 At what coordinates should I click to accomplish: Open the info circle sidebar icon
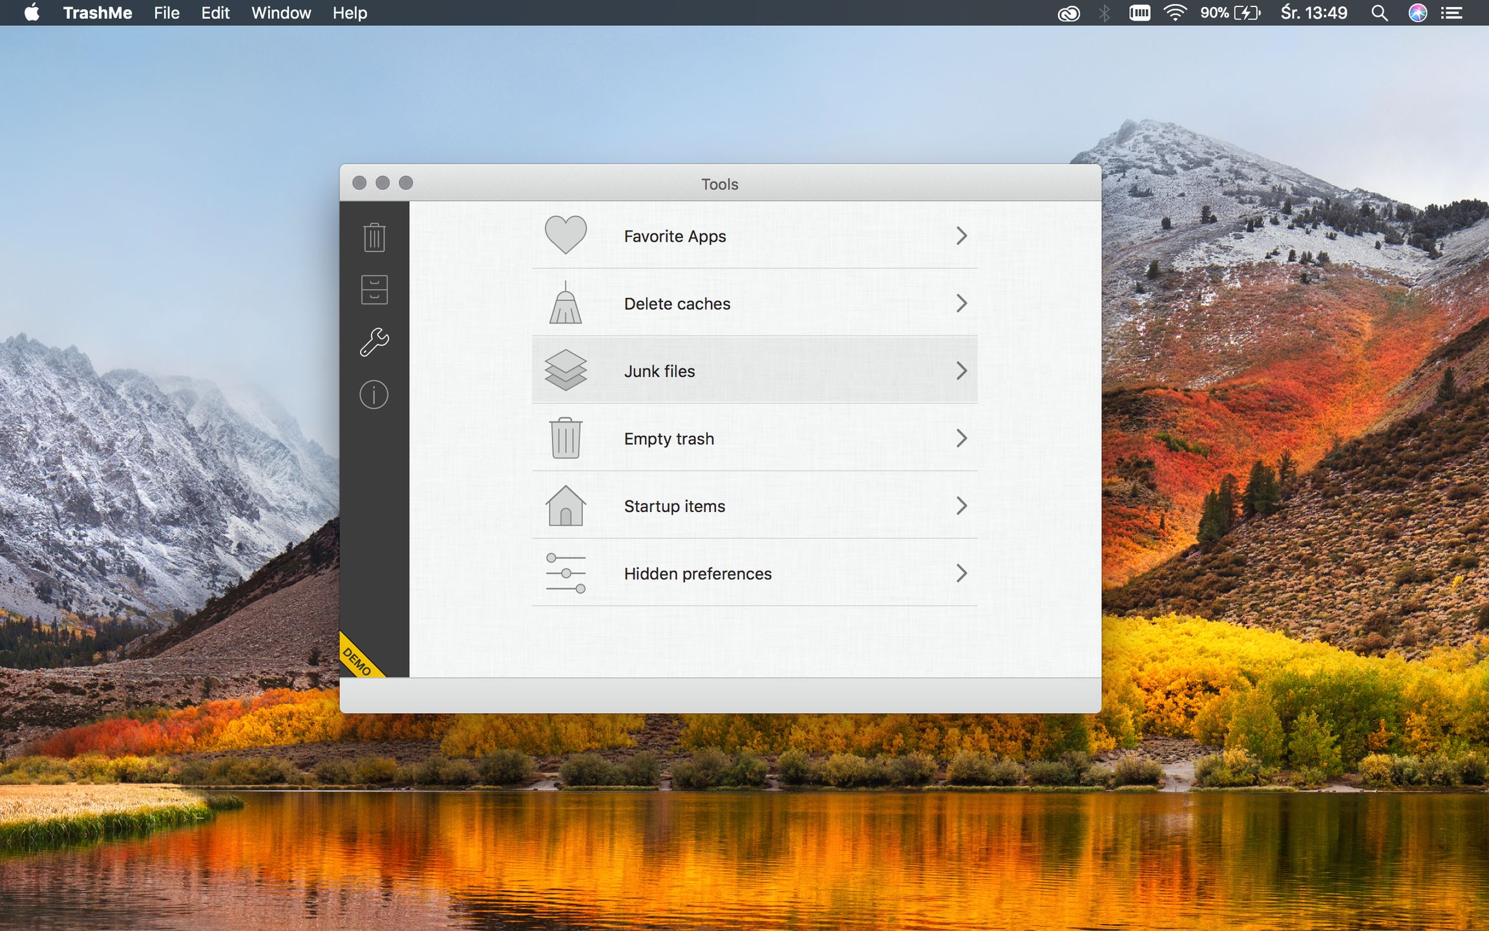click(374, 394)
